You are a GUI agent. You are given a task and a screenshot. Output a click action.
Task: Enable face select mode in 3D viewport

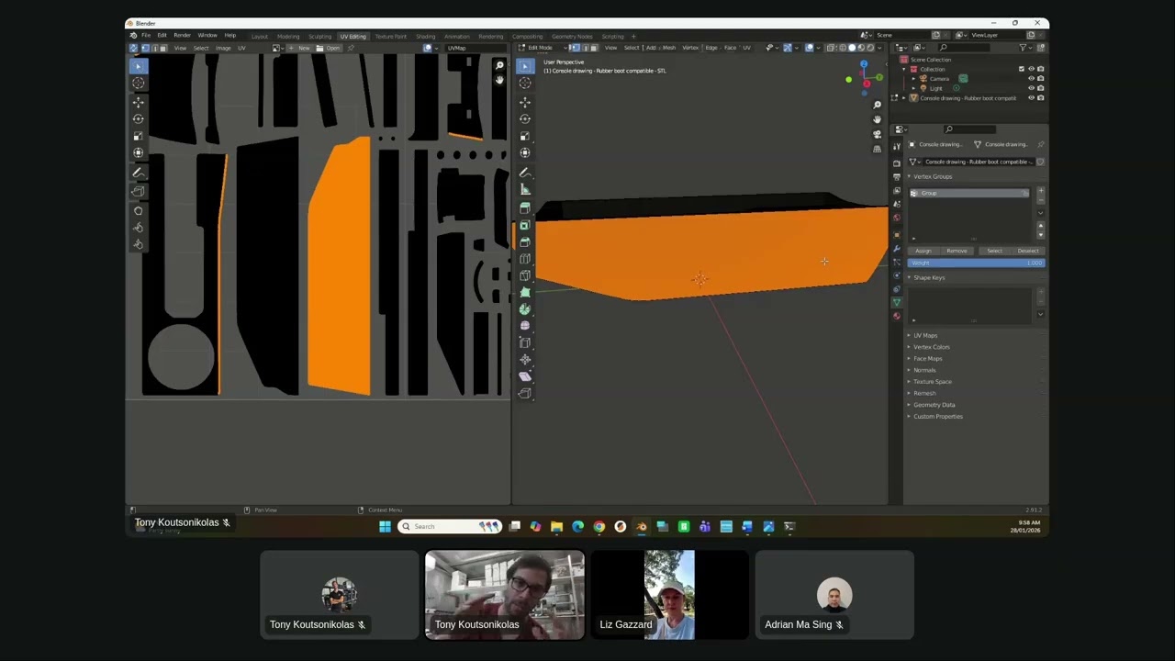tap(594, 48)
